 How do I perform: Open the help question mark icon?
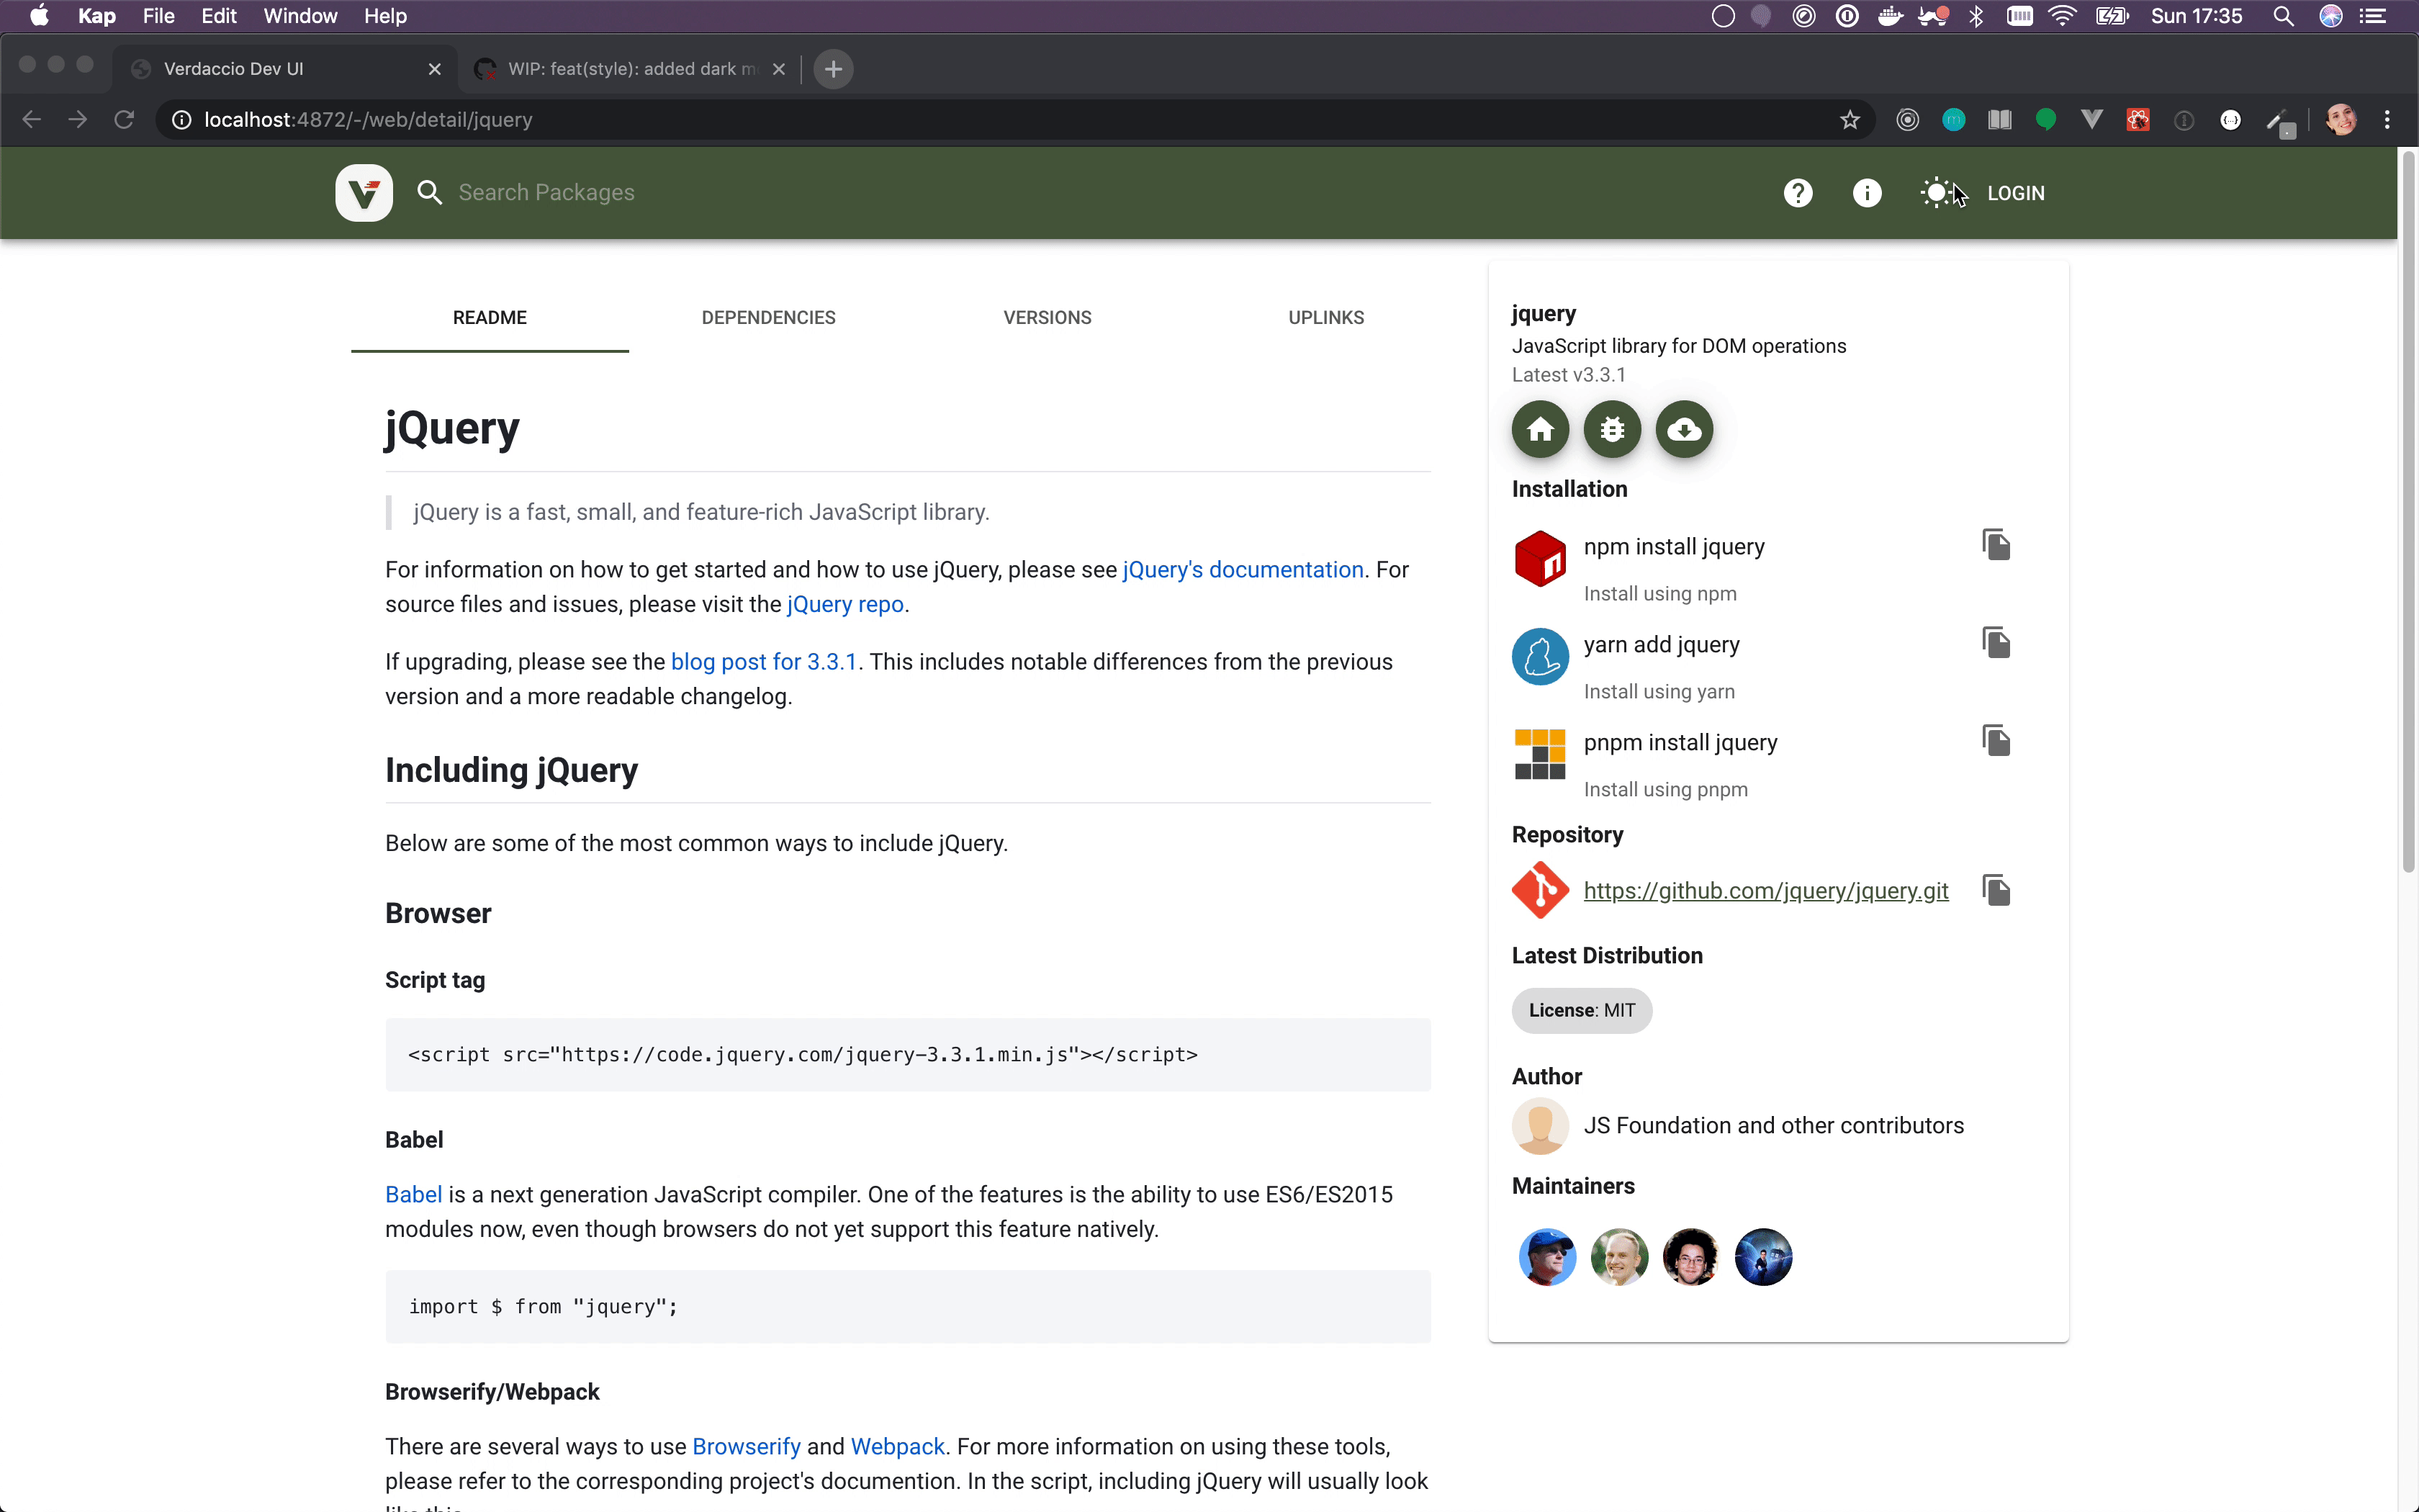[x=1797, y=193]
